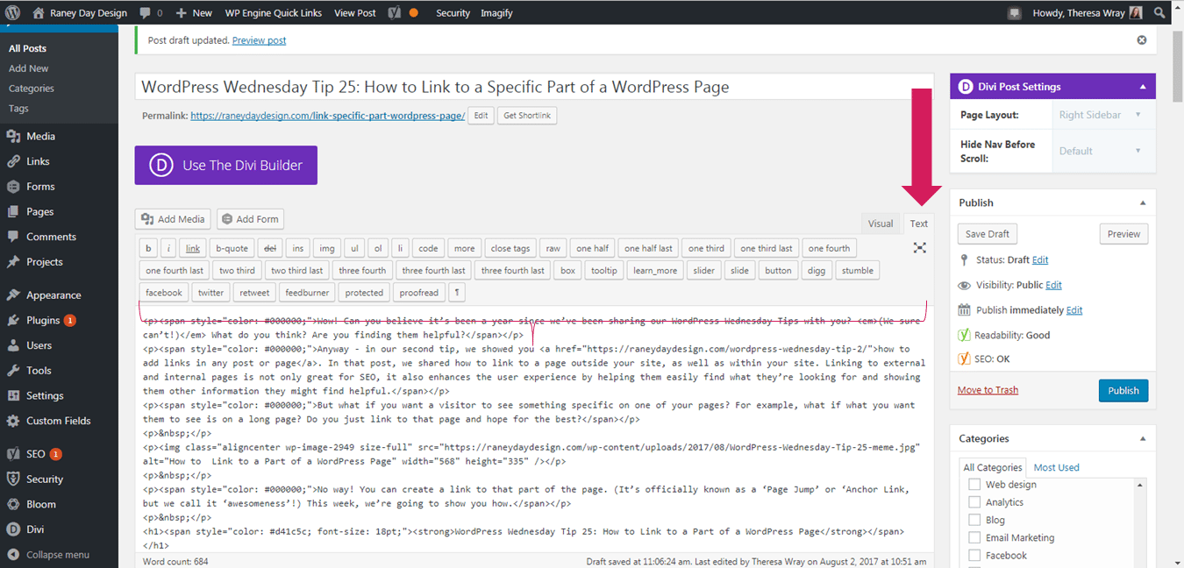The height and width of the screenshot is (568, 1184).
Task: Click the Preview button
Action: [1123, 234]
